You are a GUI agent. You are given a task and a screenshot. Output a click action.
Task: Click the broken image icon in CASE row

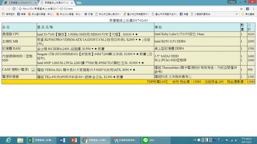click(33, 70)
